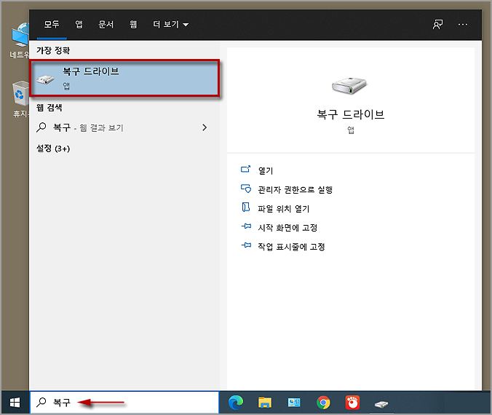Click 열기 action in preview pane
492x415 pixels.
[266, 170]
